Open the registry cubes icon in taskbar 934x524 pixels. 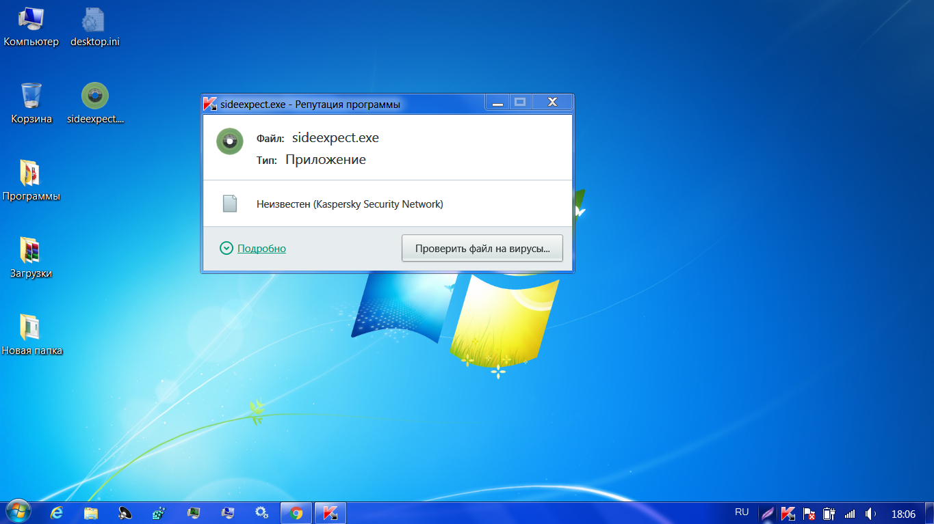[x=159, y=513]
